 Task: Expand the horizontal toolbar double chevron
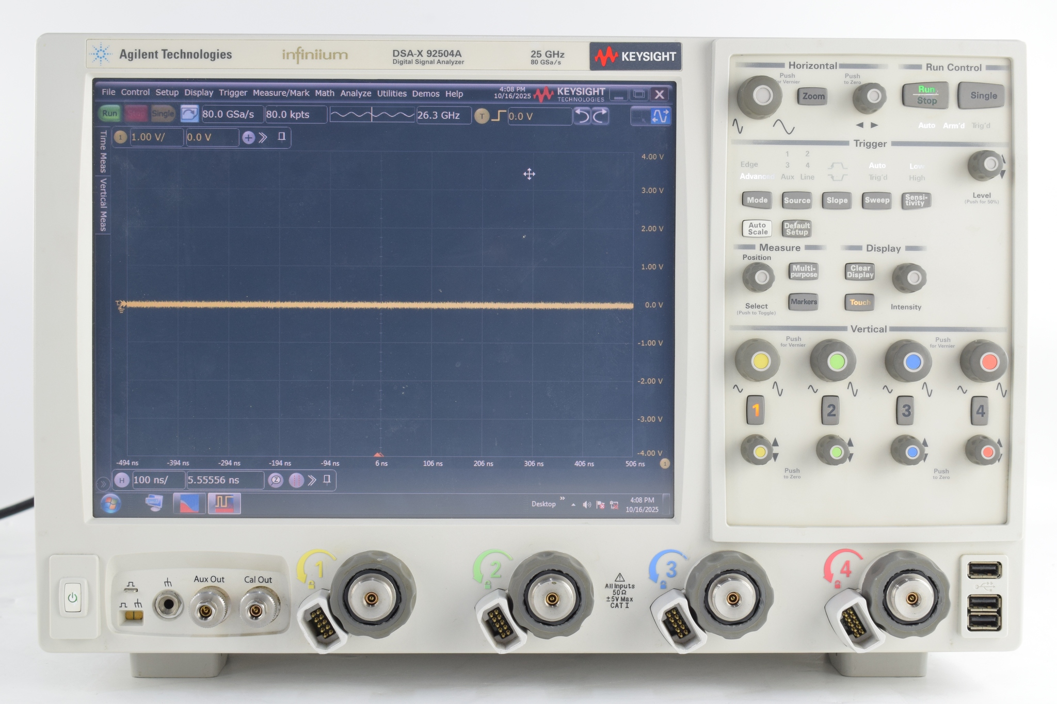312,481
